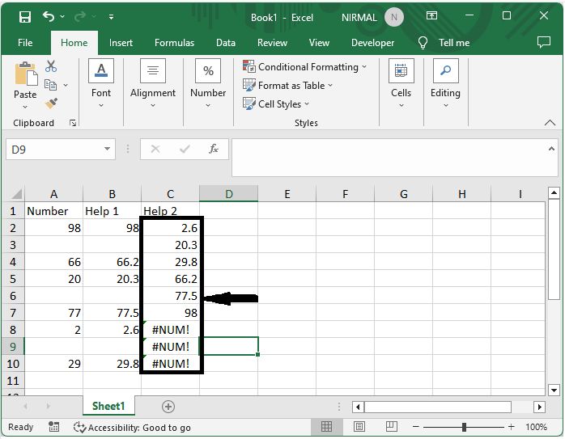Select column A header

53,194
